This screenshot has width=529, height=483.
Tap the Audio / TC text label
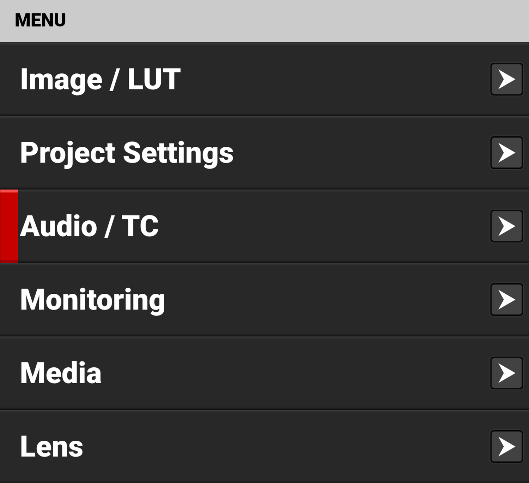coord(89,226)
